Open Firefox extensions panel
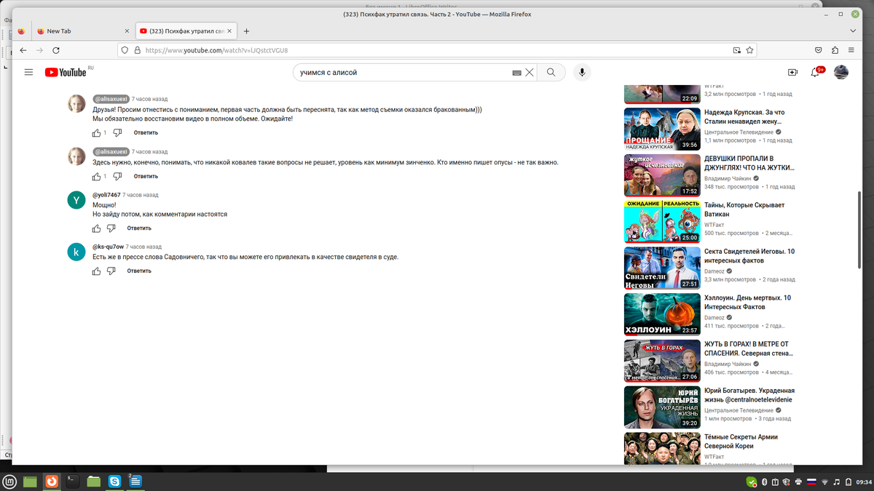The image size is (874, 491). pyautogui.click(x=835, y=50)
